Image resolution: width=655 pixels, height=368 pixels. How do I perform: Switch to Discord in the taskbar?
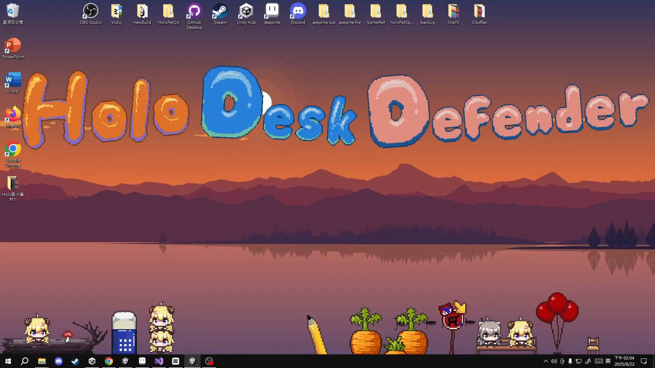point(58,361)
